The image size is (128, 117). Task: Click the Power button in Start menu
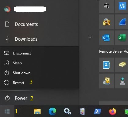pos(39,98)
